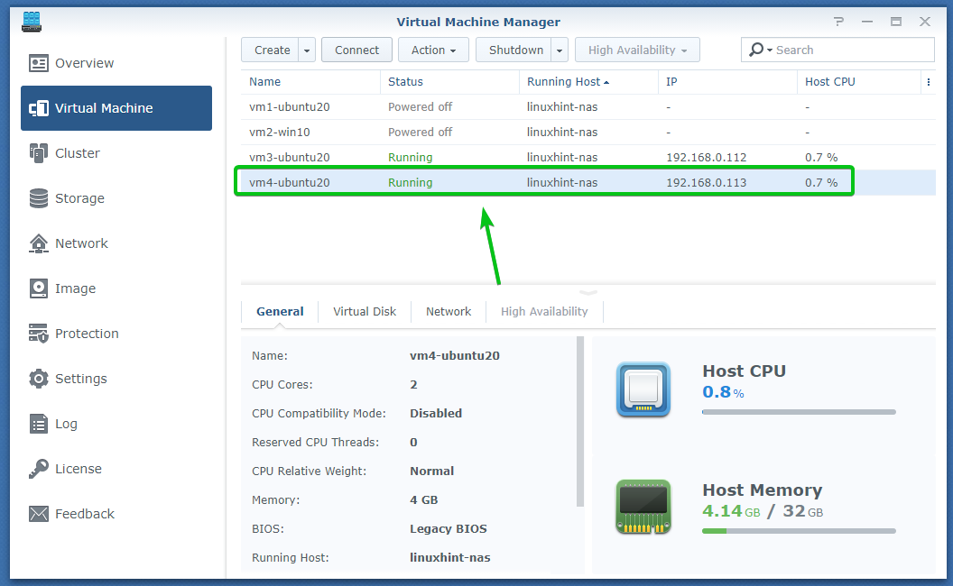
Task: Switch to the Network details tab
Action: (x=449, y=312)
